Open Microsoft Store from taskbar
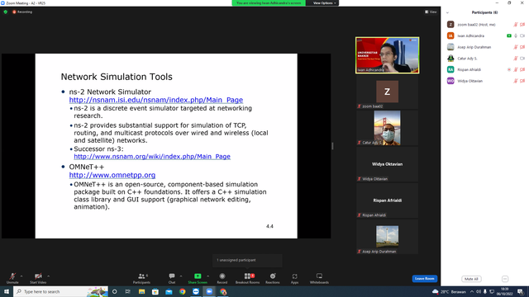 (x=155, y=291)
